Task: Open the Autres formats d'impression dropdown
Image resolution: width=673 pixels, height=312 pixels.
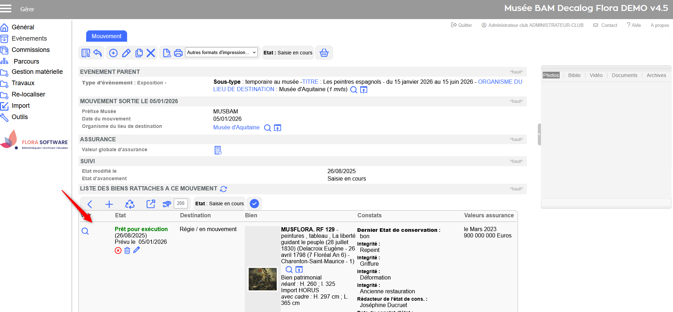Action: (x=222, y=53)
